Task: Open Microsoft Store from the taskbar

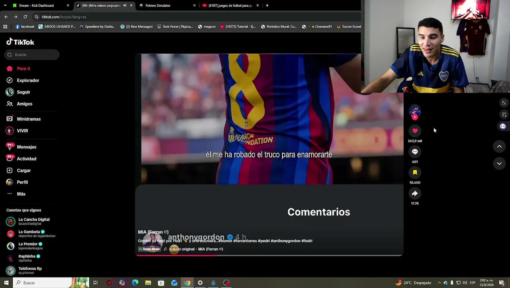Action: (161, 283)
